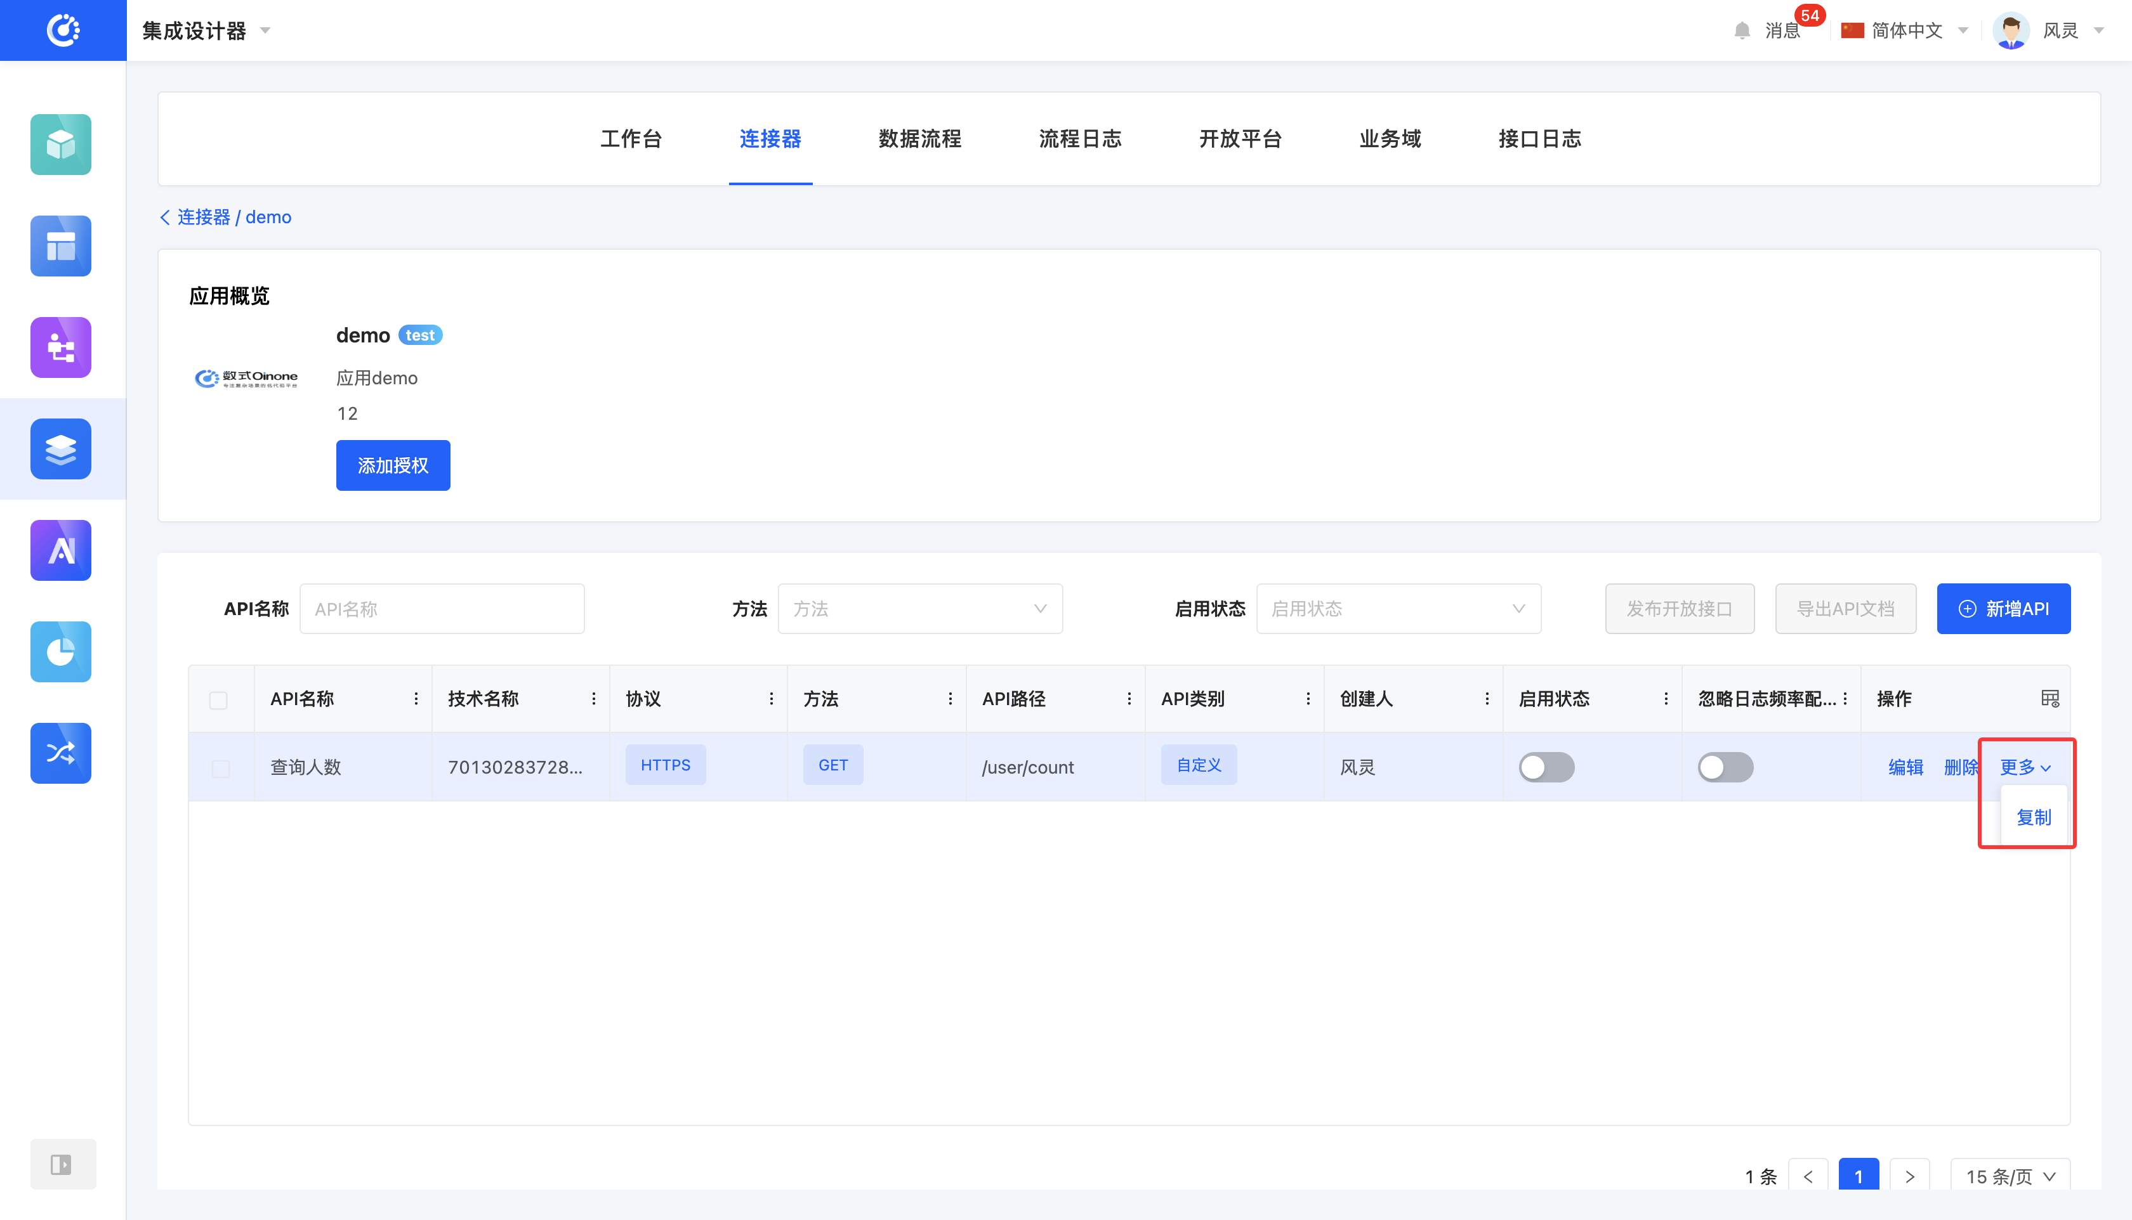Open the blue layout sidebar icon
Image resolution: width=2132 pixels, height=1220 pixels.
(60, 245)
